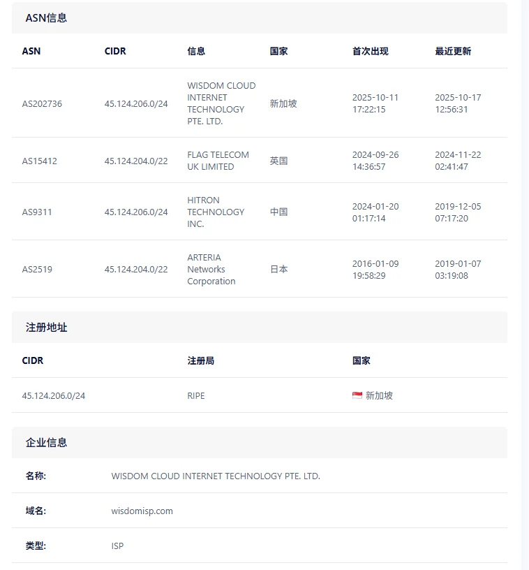529x570 pixels.
Task: Click the CIDR 45.124.204.0/22 in AS15412 row
Action: pos(136,161)
